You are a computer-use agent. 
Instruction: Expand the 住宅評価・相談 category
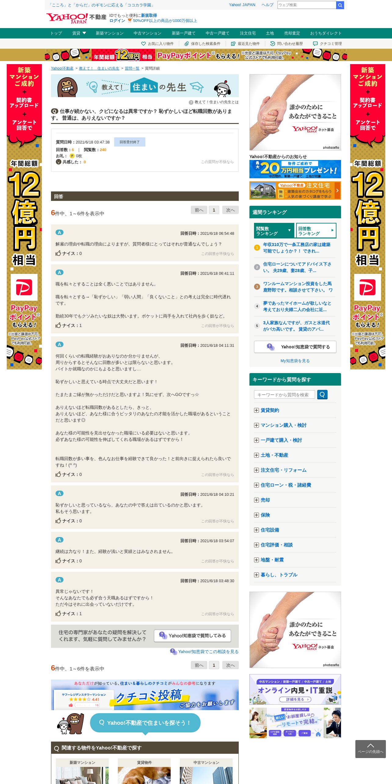click(256, 545)
